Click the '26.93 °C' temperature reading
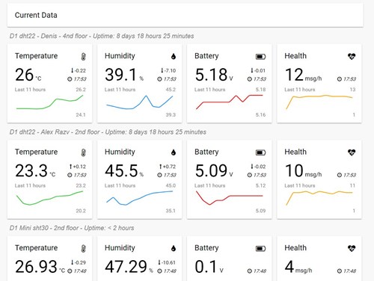 [40, 267]
